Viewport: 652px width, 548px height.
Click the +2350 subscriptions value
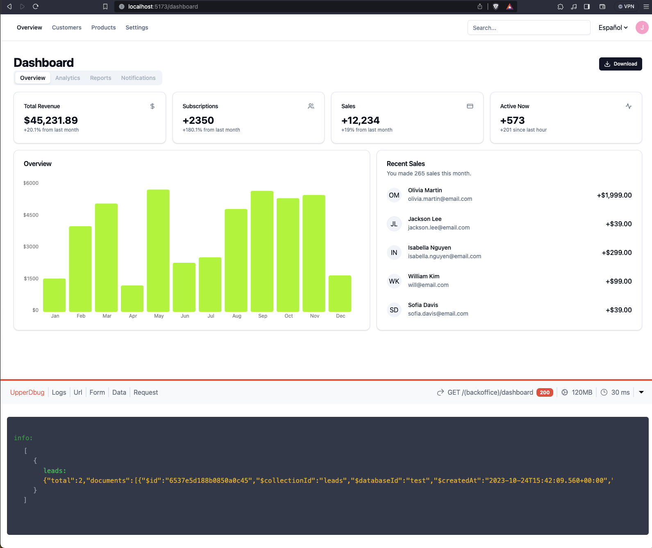(198, 120)
